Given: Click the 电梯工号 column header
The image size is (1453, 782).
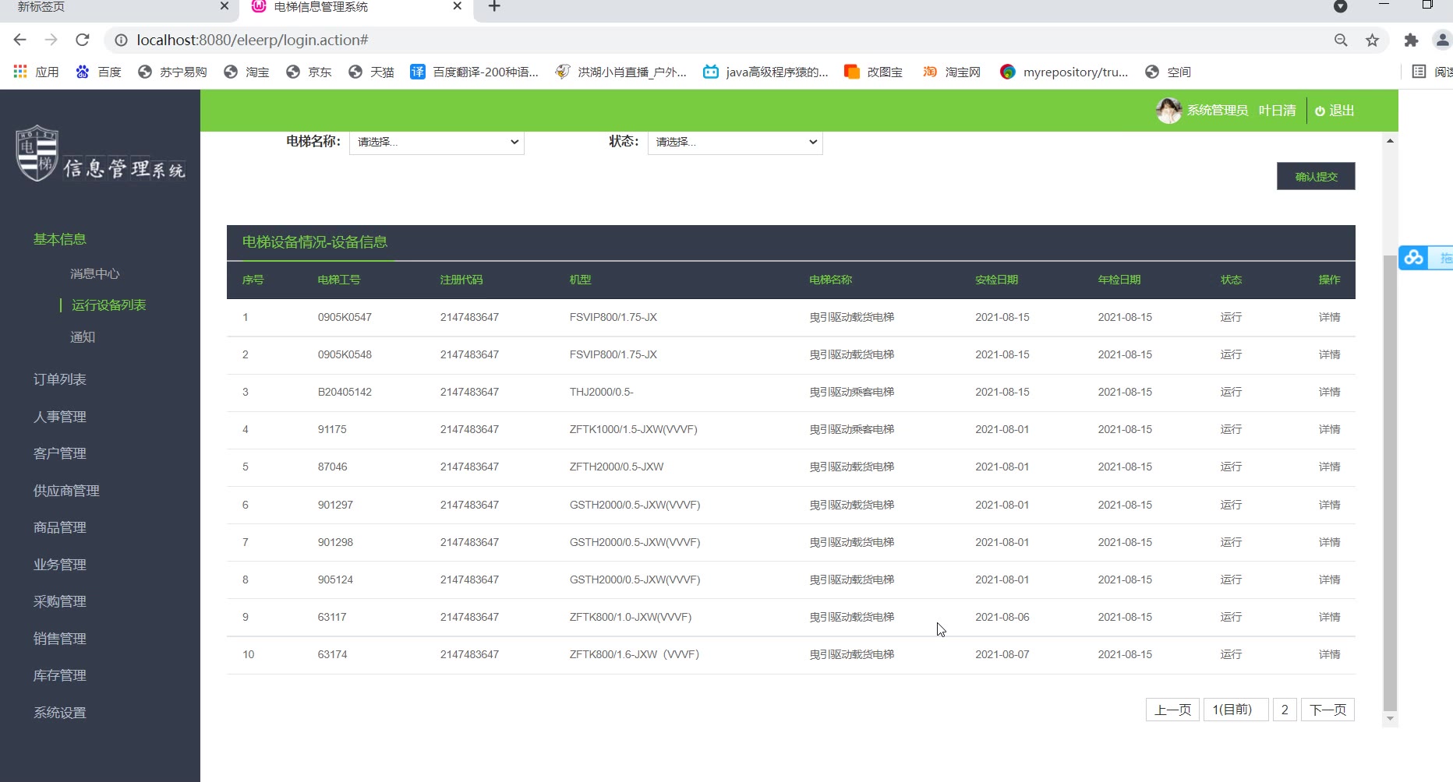Looking at the screenshot, I should (x=339, y=280).
